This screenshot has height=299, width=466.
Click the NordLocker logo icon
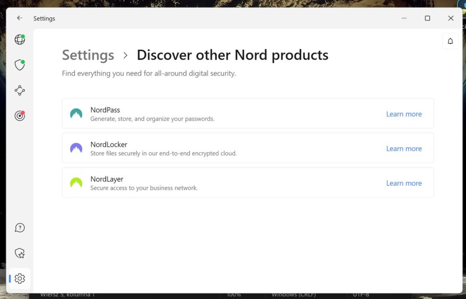(76, 148)
